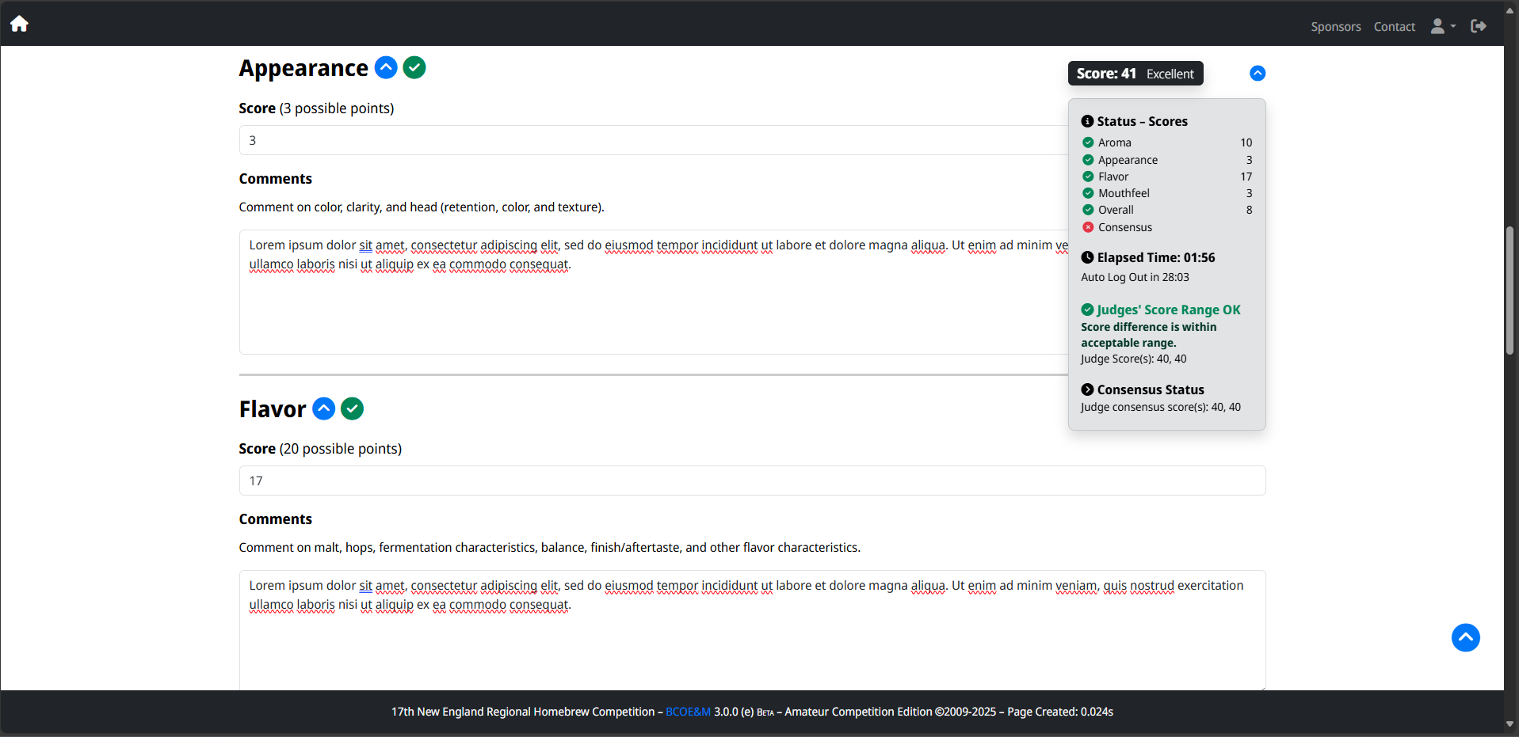Click the BCOE&M footer link
This screenshot has width=1519, height=737.
[688, 712]
